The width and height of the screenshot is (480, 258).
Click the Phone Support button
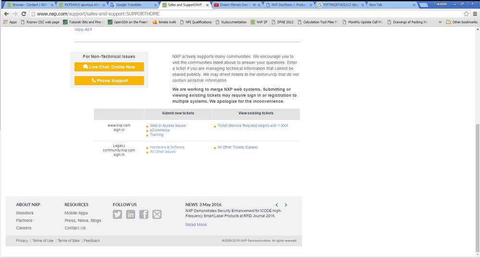[109, 81]
